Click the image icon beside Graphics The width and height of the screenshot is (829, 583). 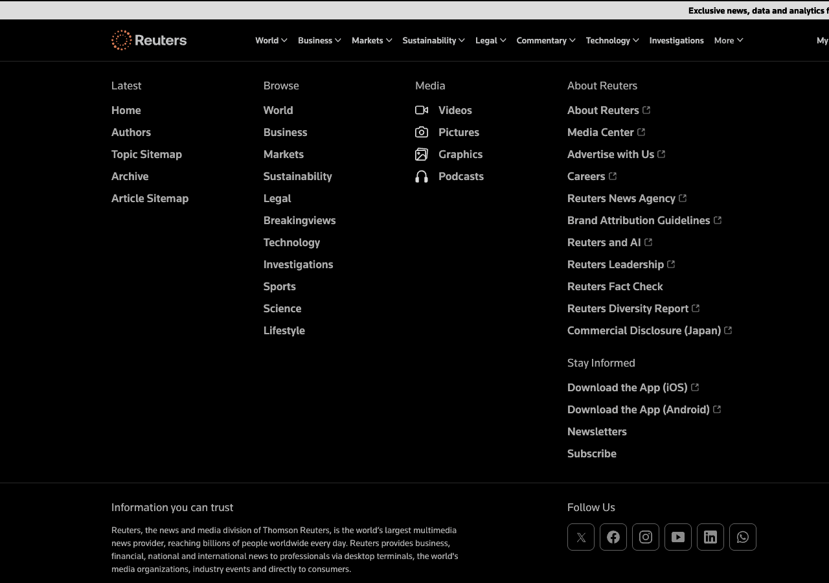pos(422,154)
